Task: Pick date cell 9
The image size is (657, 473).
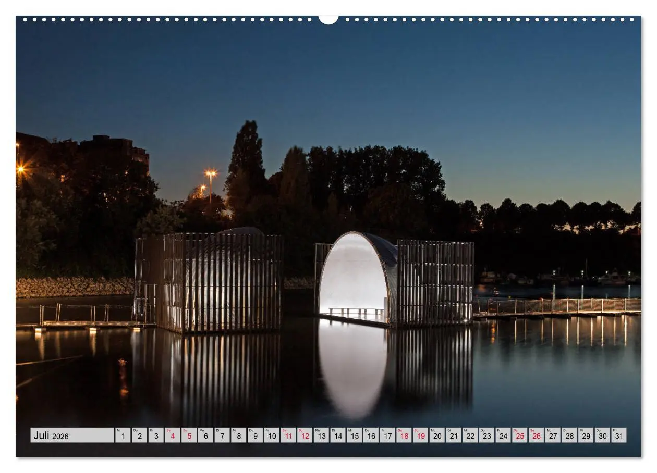Action: 255,435
